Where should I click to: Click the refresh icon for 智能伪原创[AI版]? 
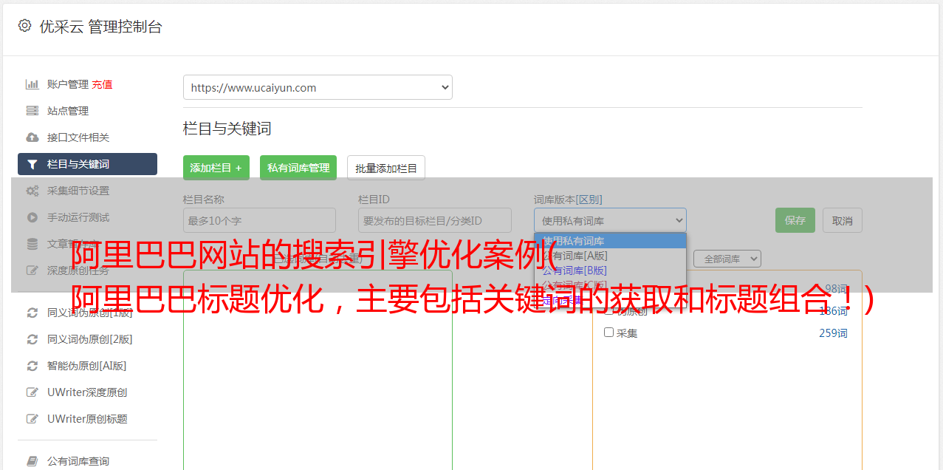point(32,366)
